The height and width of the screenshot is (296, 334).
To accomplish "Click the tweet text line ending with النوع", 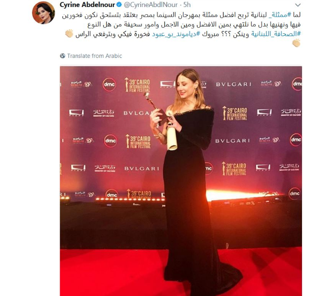I will (x=194, y=24).
